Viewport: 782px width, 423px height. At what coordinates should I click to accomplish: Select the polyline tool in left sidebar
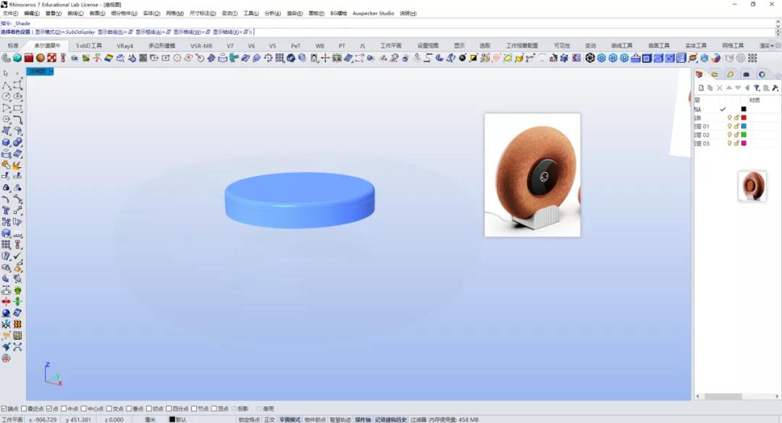pos(6,85)
